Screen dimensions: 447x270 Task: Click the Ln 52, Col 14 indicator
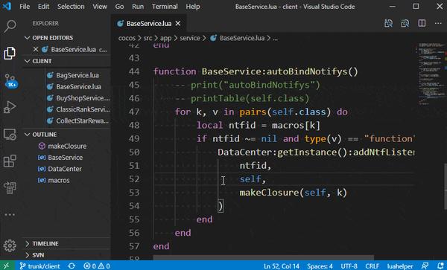click(282, 266)
